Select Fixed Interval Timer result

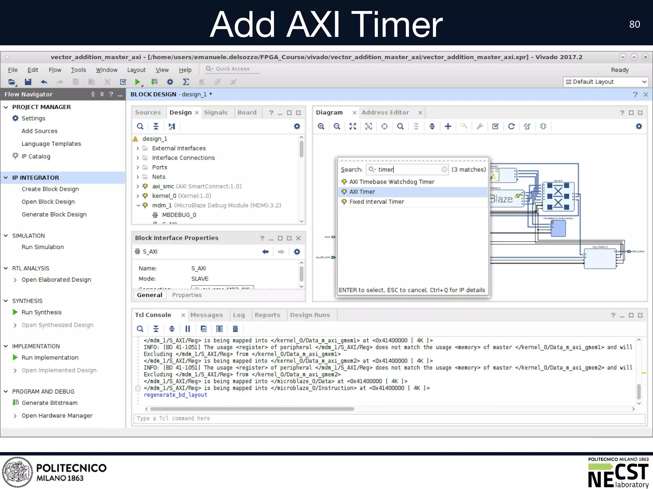click(413, 202)
